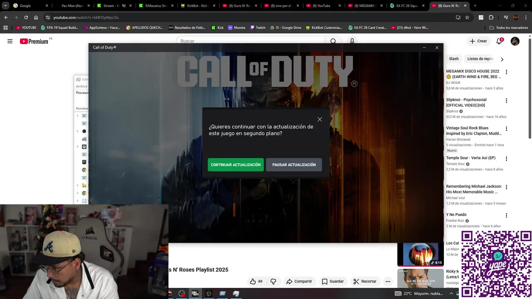The width and height of the screenshot is (532, 299).
Task: Open options for Slipknot Psychosocial video
Action: [x=506, y=100]
